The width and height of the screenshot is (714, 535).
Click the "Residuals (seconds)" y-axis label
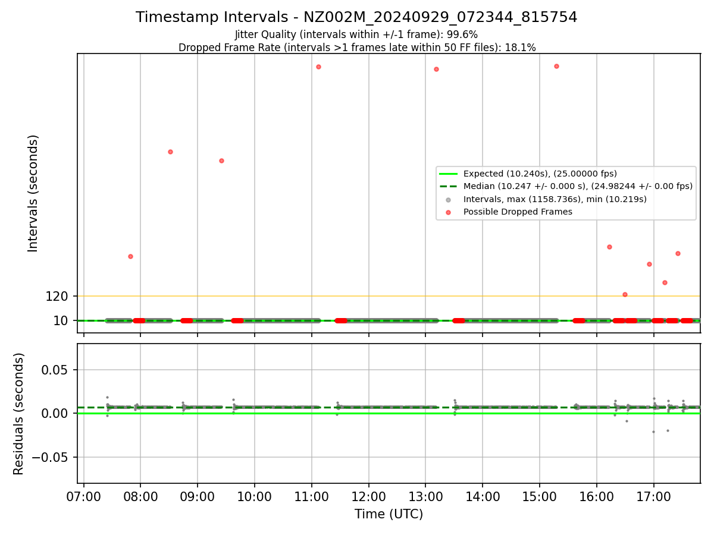pos(19,414)
